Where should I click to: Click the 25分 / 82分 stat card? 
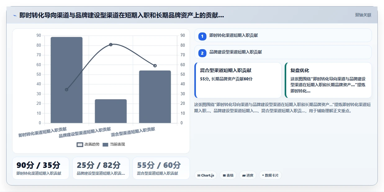click(101, 168)
